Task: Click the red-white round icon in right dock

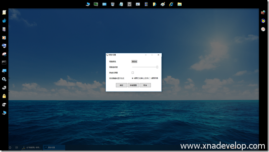Action: point(263,29)
